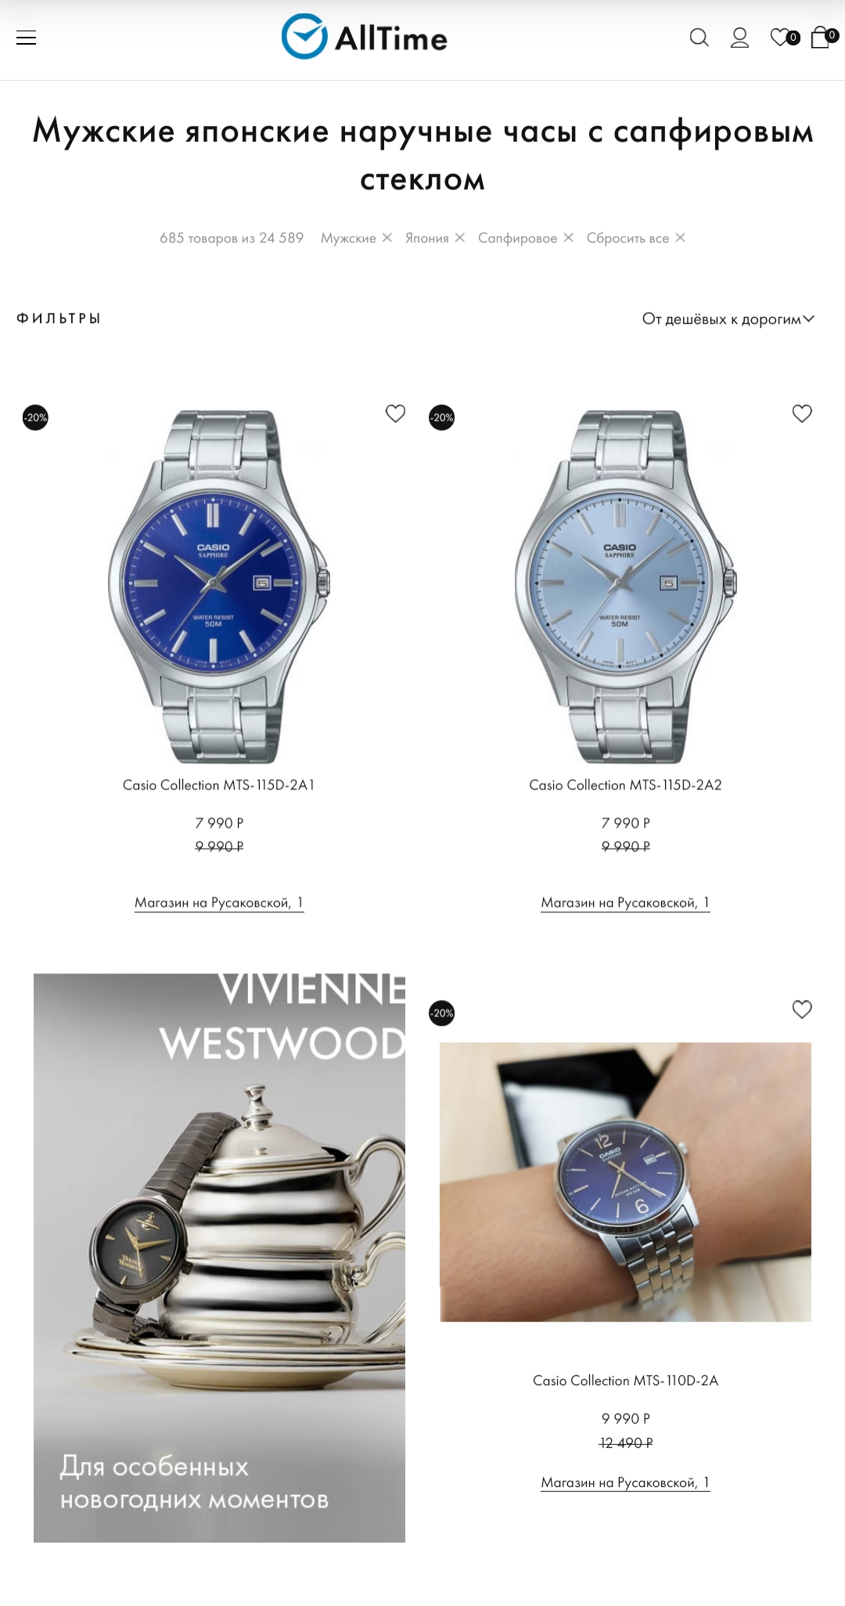Click the AllTime logo
Viewport: 845px width, 1606px height.
pos(365,37)
